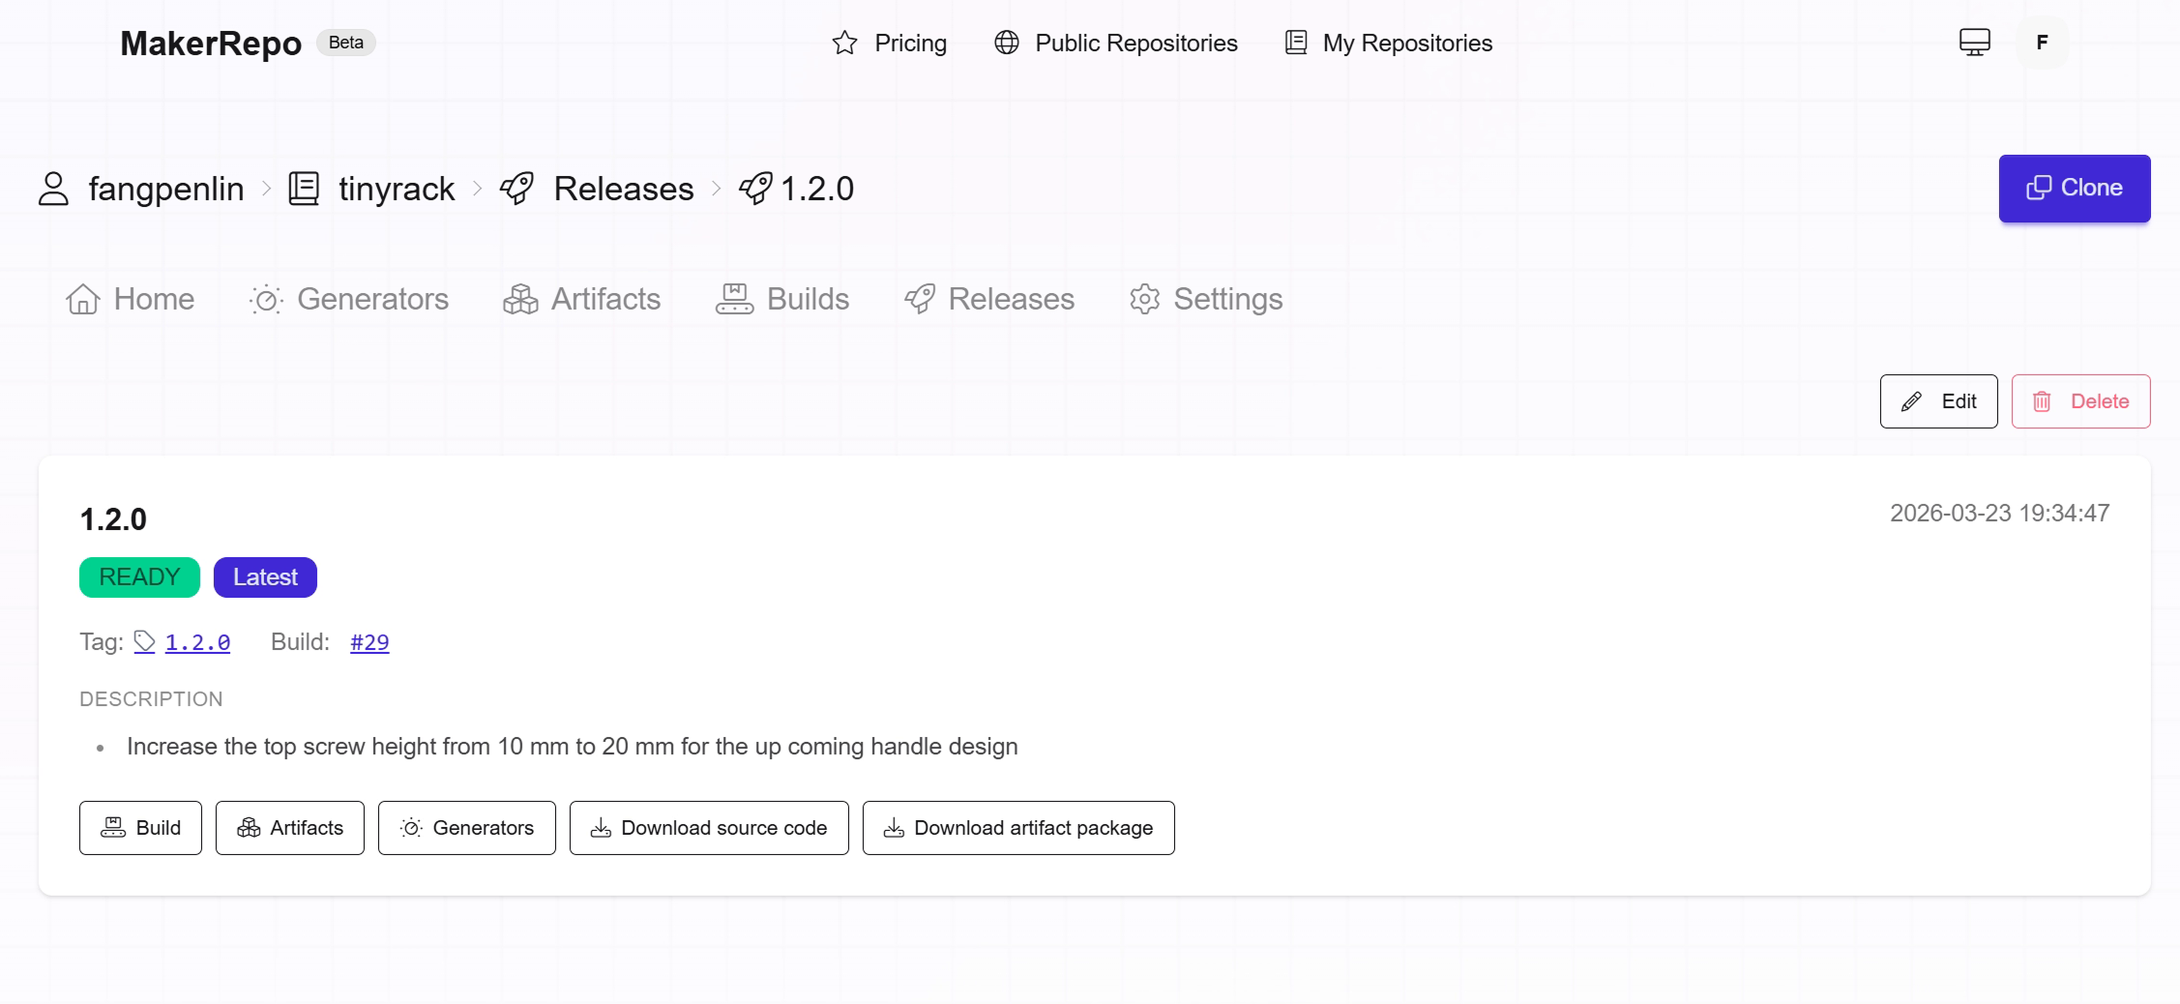Click the pencil icon on the Edit button
This screenshot has height=1004, width=2180.
(x=1911, y=400)
